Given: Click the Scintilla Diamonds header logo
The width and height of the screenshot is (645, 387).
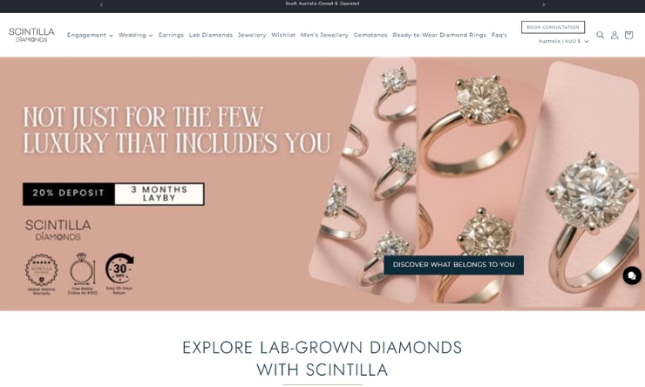Looking at the screenshot, I should (x=31, y=35).
